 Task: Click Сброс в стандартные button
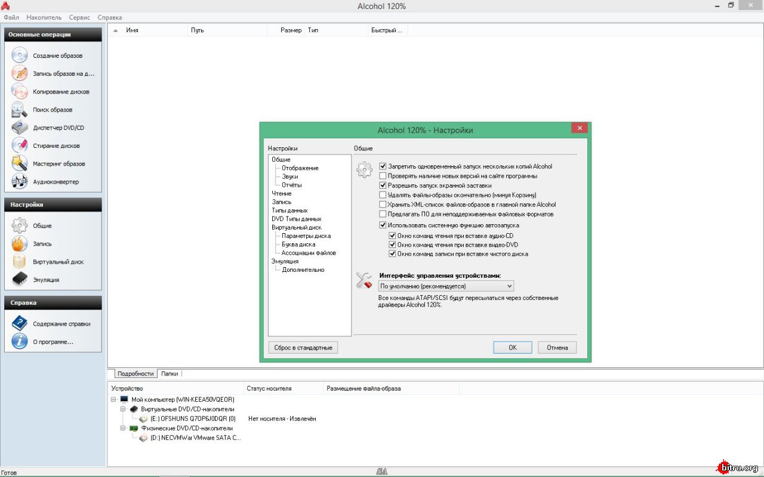(x=303, y=348)
